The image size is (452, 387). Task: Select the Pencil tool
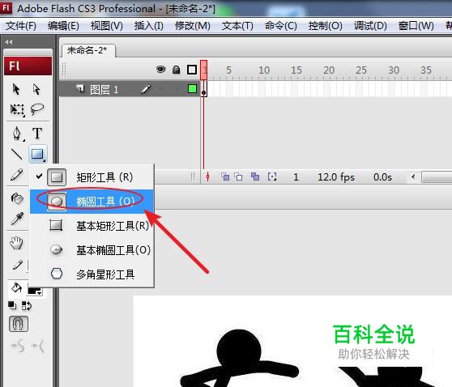point(17,175)
